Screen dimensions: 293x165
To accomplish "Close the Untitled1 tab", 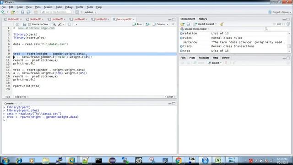I will pos(21,19).
